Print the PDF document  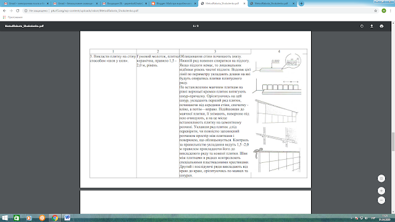(381, 26)
